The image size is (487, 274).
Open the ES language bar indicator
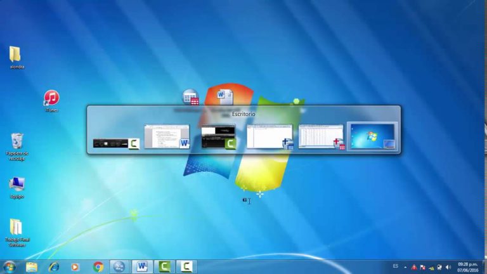click(396, 266)
